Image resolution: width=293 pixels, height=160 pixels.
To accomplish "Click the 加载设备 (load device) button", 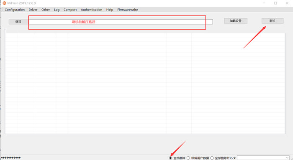I will click(x=236, y=21).
